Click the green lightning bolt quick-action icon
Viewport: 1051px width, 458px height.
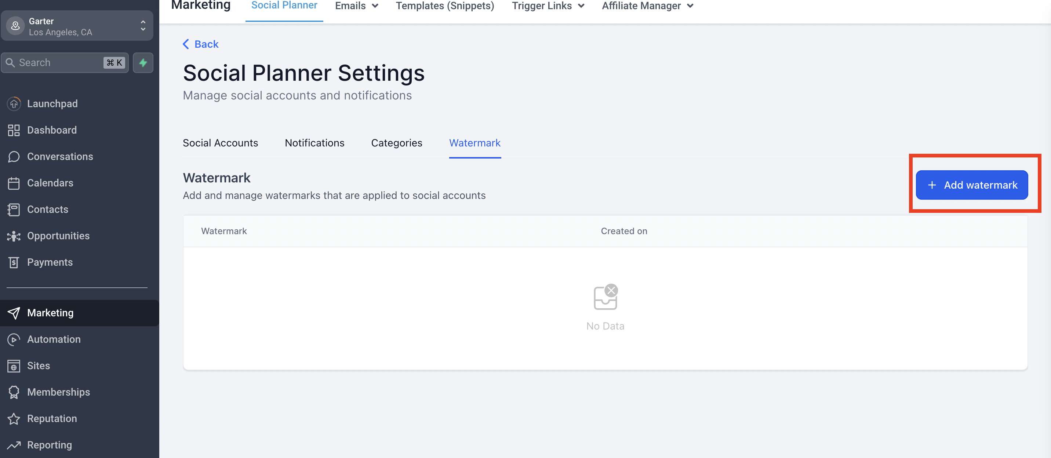[x=143, y=62]
